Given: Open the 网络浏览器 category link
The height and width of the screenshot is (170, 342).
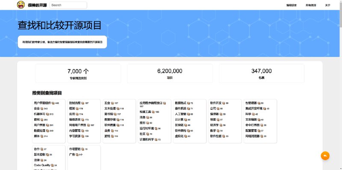Looking at the screenshot, I should [x=253, y=136].
